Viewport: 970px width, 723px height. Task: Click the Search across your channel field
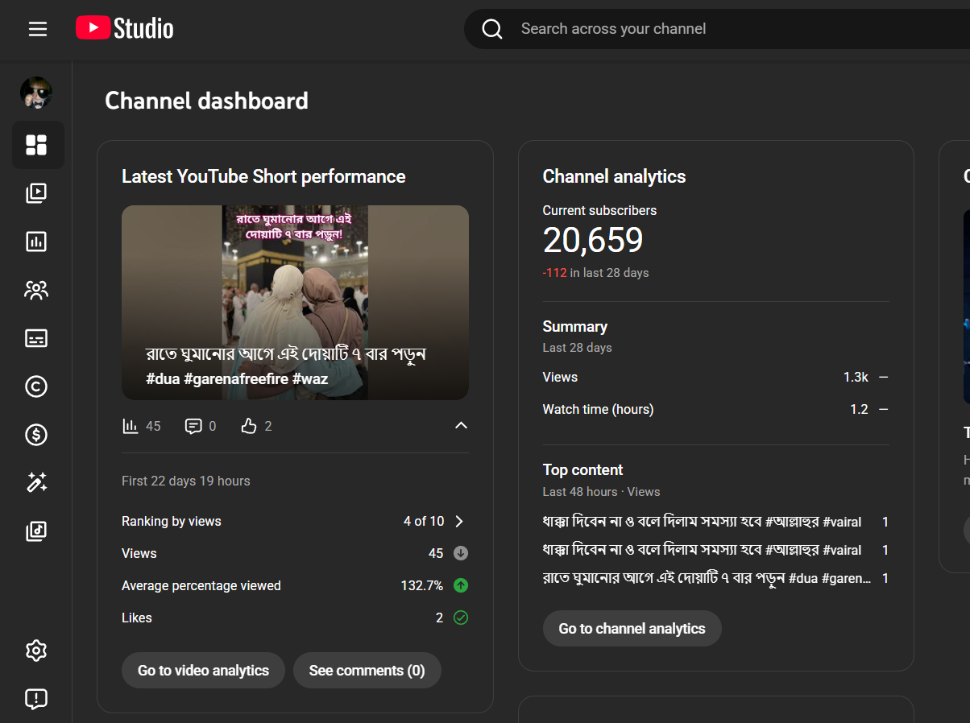(x=725, y=29)
